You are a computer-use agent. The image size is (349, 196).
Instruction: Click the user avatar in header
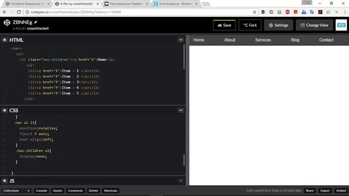coord(341,25)
